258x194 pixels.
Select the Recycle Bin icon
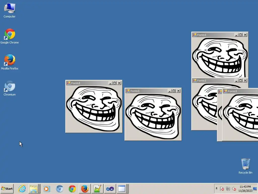[x=245, y=166]
